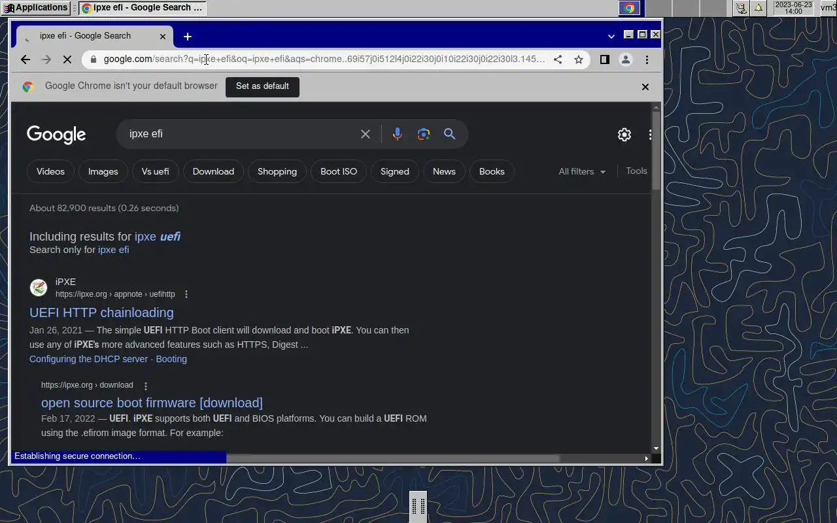Open Configuring the DHCP server sublink
Viewport: 837px width, 523px height.
pyautogui.click(x=89, y=359)
